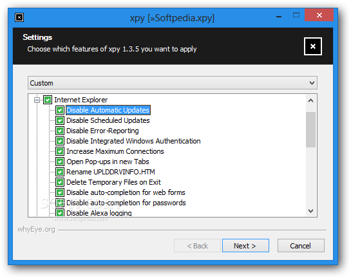This screenshot has height=278, width=351.
Task: Select Disable Alexa logging label
Action: tap(99, 212)
